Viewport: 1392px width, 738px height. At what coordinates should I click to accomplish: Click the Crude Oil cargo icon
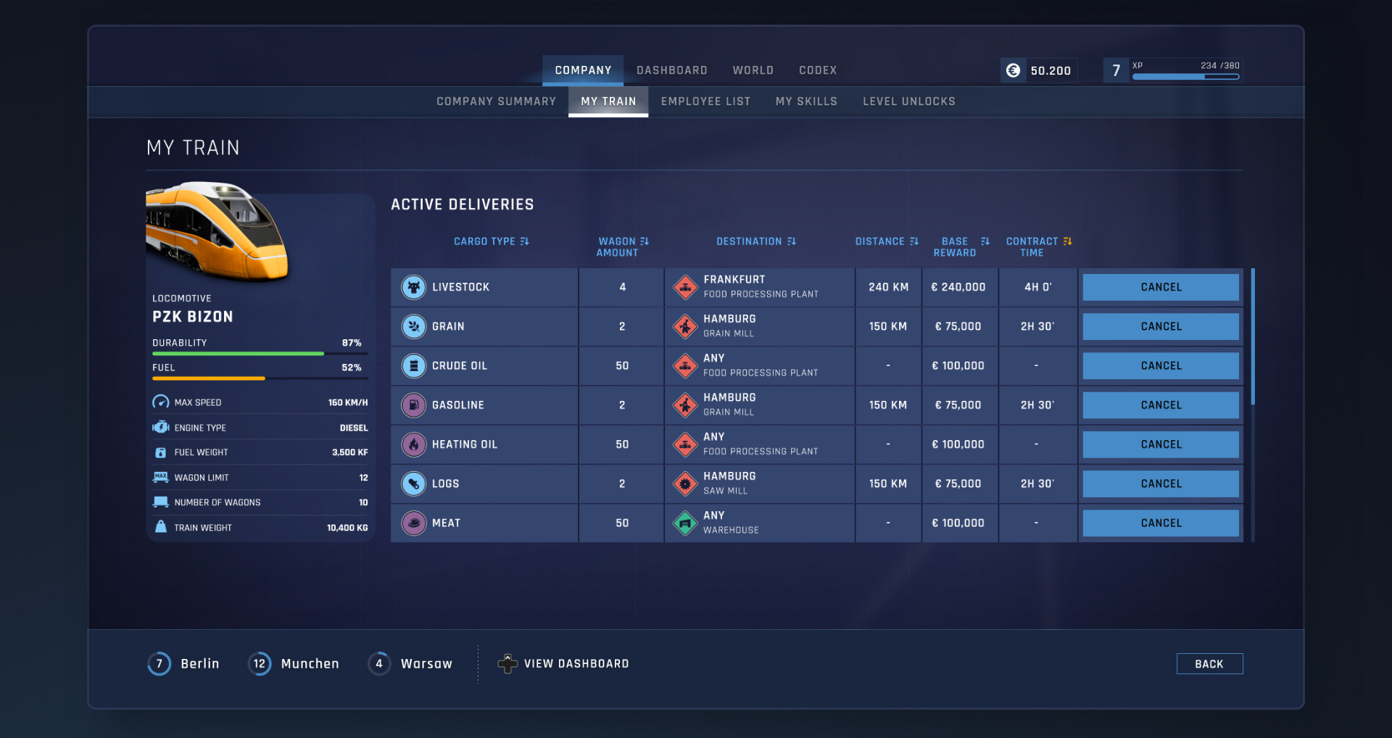tap(413, 366)
